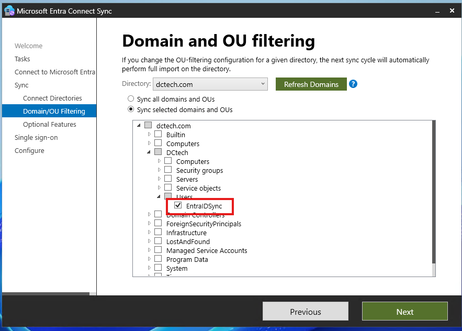Viewport: 462px width, 331px height.
Task: Click Previous to go back
Action: click(x=305, y=311)
